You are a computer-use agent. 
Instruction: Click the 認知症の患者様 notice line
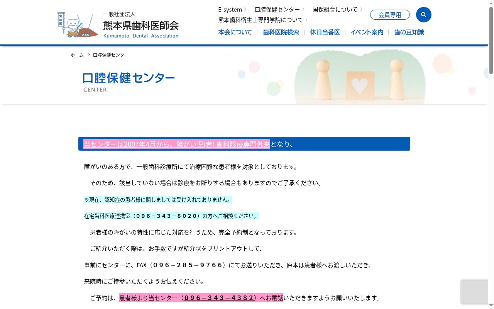(x=158, y=200)
